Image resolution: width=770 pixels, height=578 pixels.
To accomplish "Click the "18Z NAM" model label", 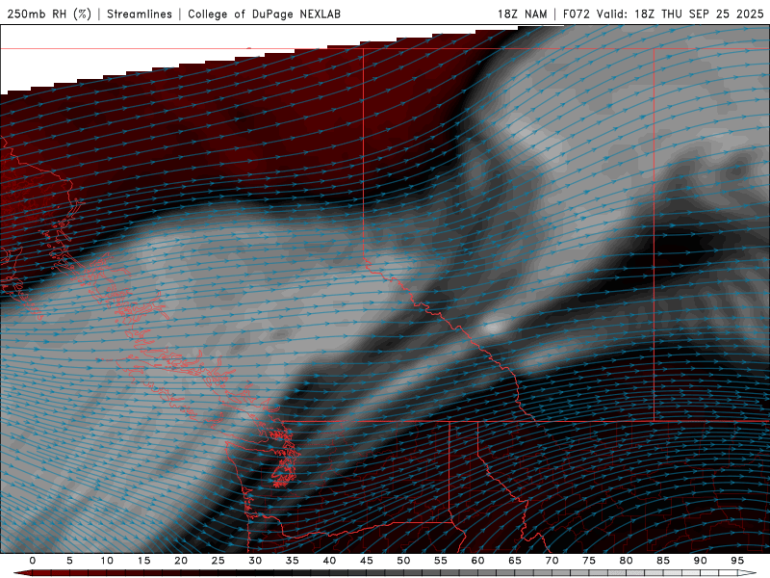I will coord(522,13).
